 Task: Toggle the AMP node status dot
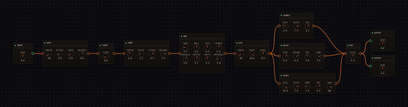coord(182,36)
